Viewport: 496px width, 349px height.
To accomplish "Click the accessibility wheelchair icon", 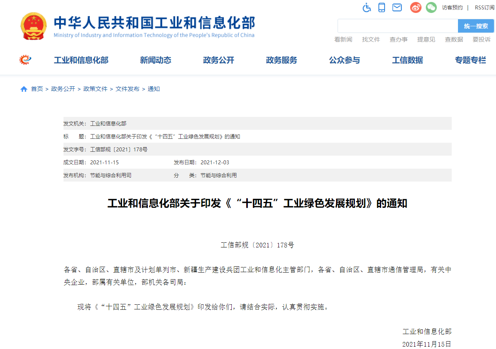I will pos(367,7).
